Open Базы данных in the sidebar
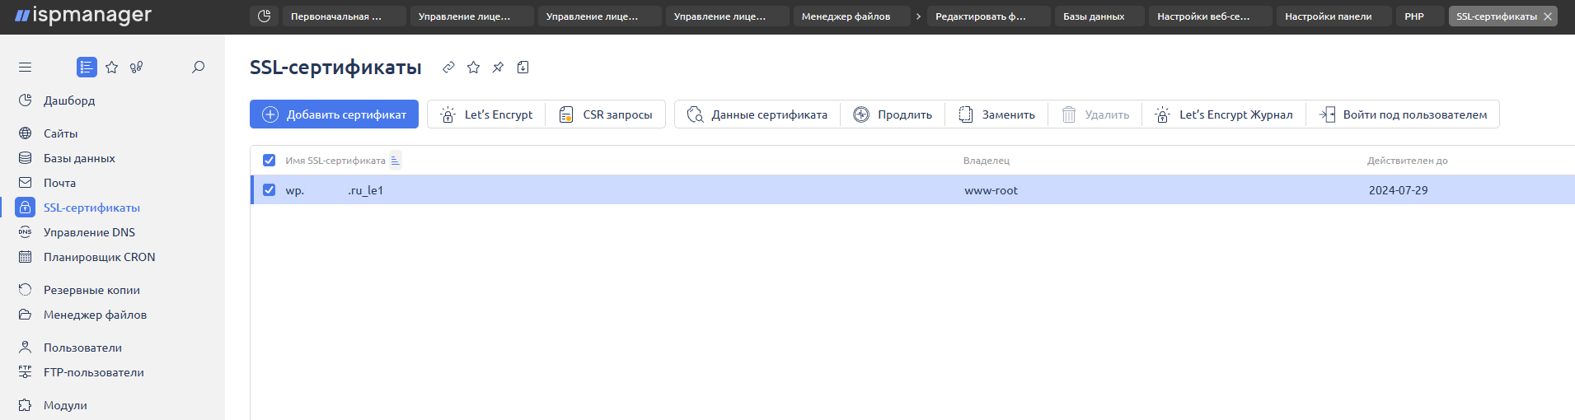This screenshot has width=1575, height=420. 79,158
